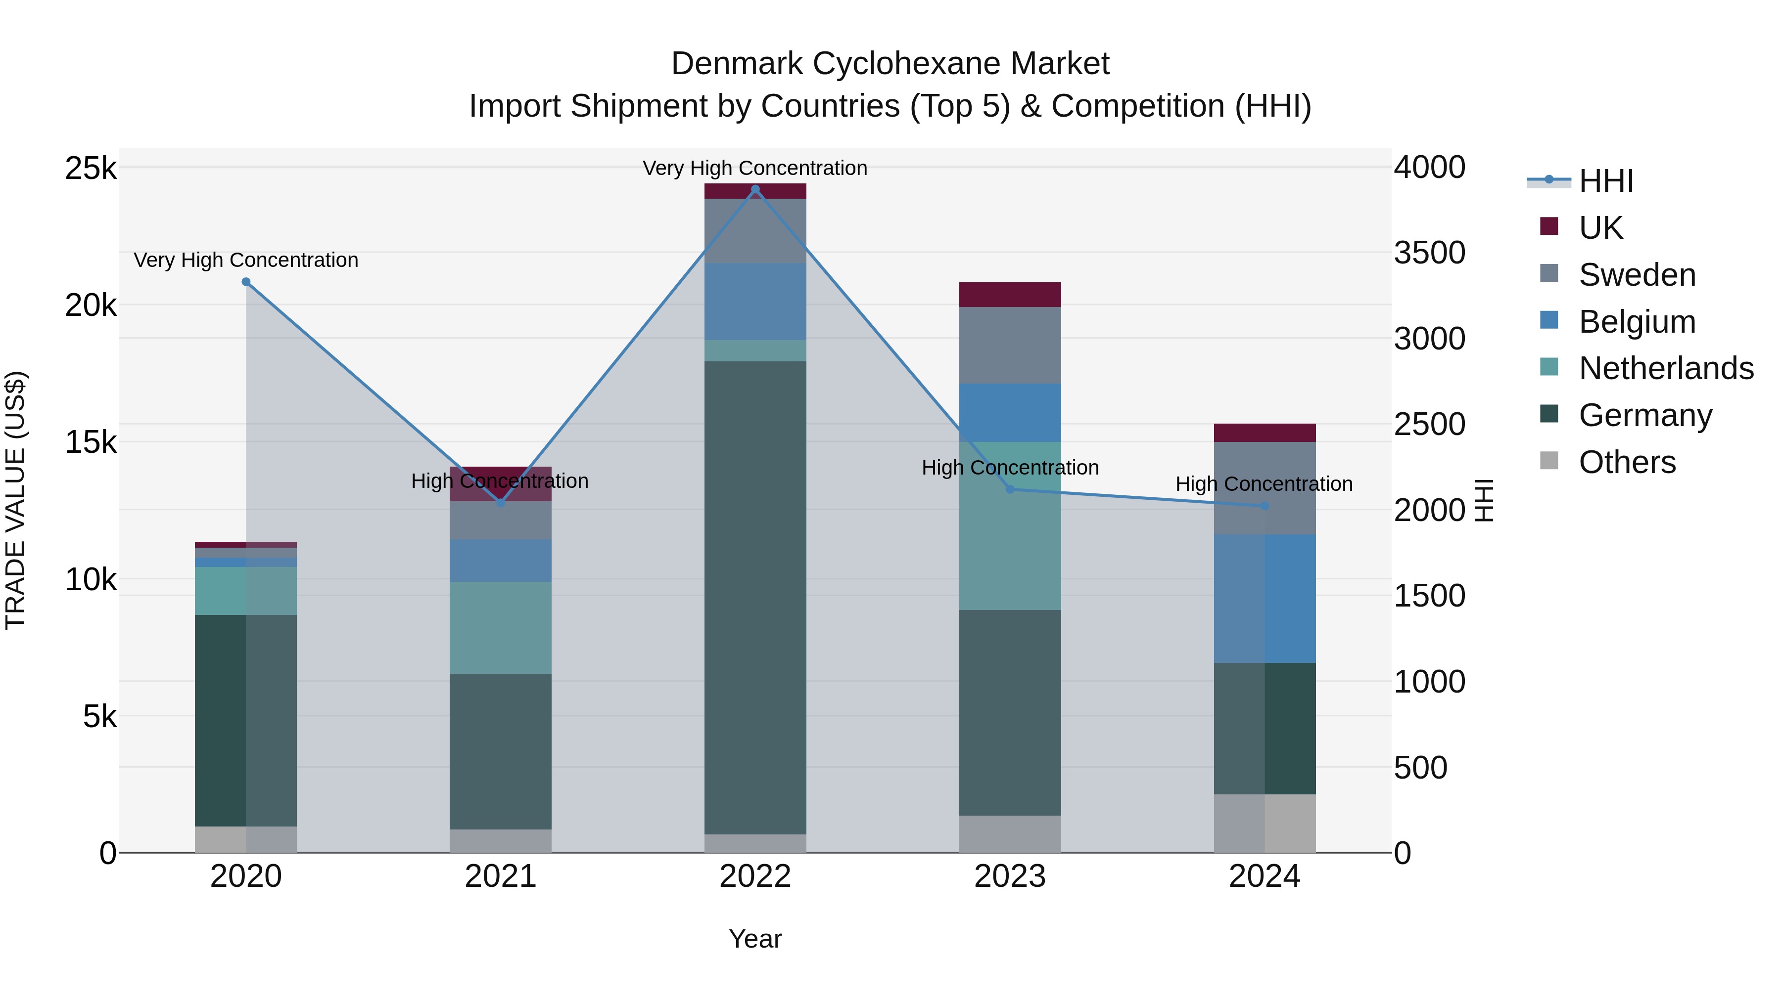Click the UK segment of 2022 bar
The image size is (1781, 1001).
point(755,191)
